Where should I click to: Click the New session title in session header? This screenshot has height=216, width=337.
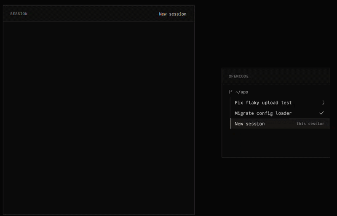pos(173,14)
